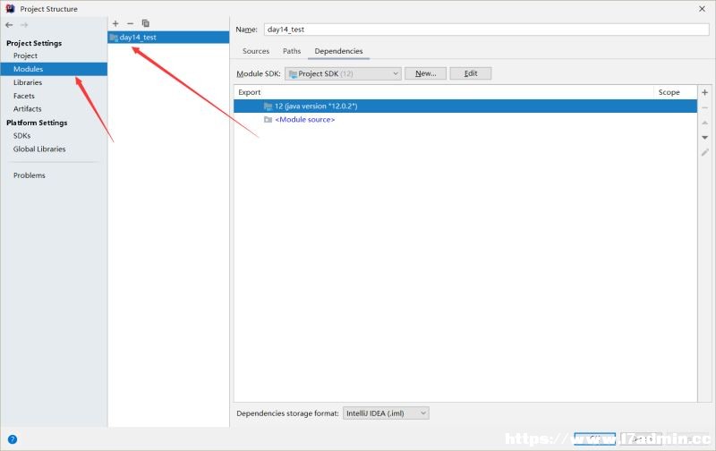Move dependency up with arrow icon
Screen dimensions: 716x451
click(705, 123)
